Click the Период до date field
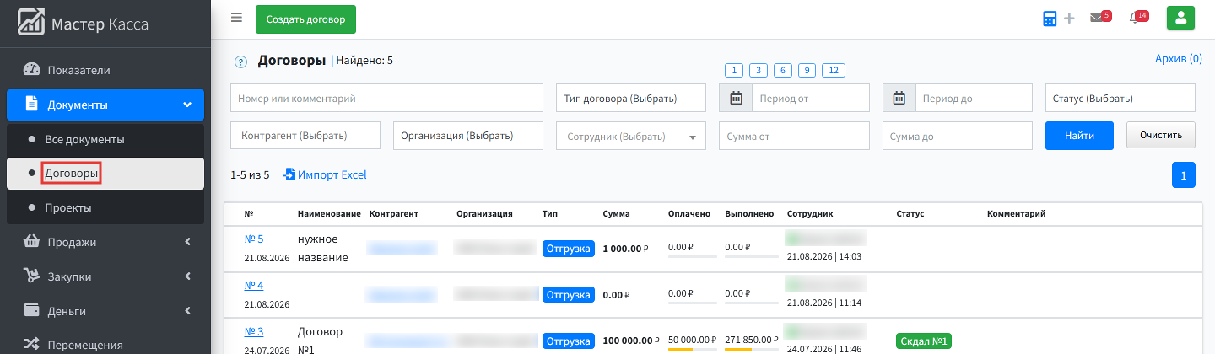 974,99
